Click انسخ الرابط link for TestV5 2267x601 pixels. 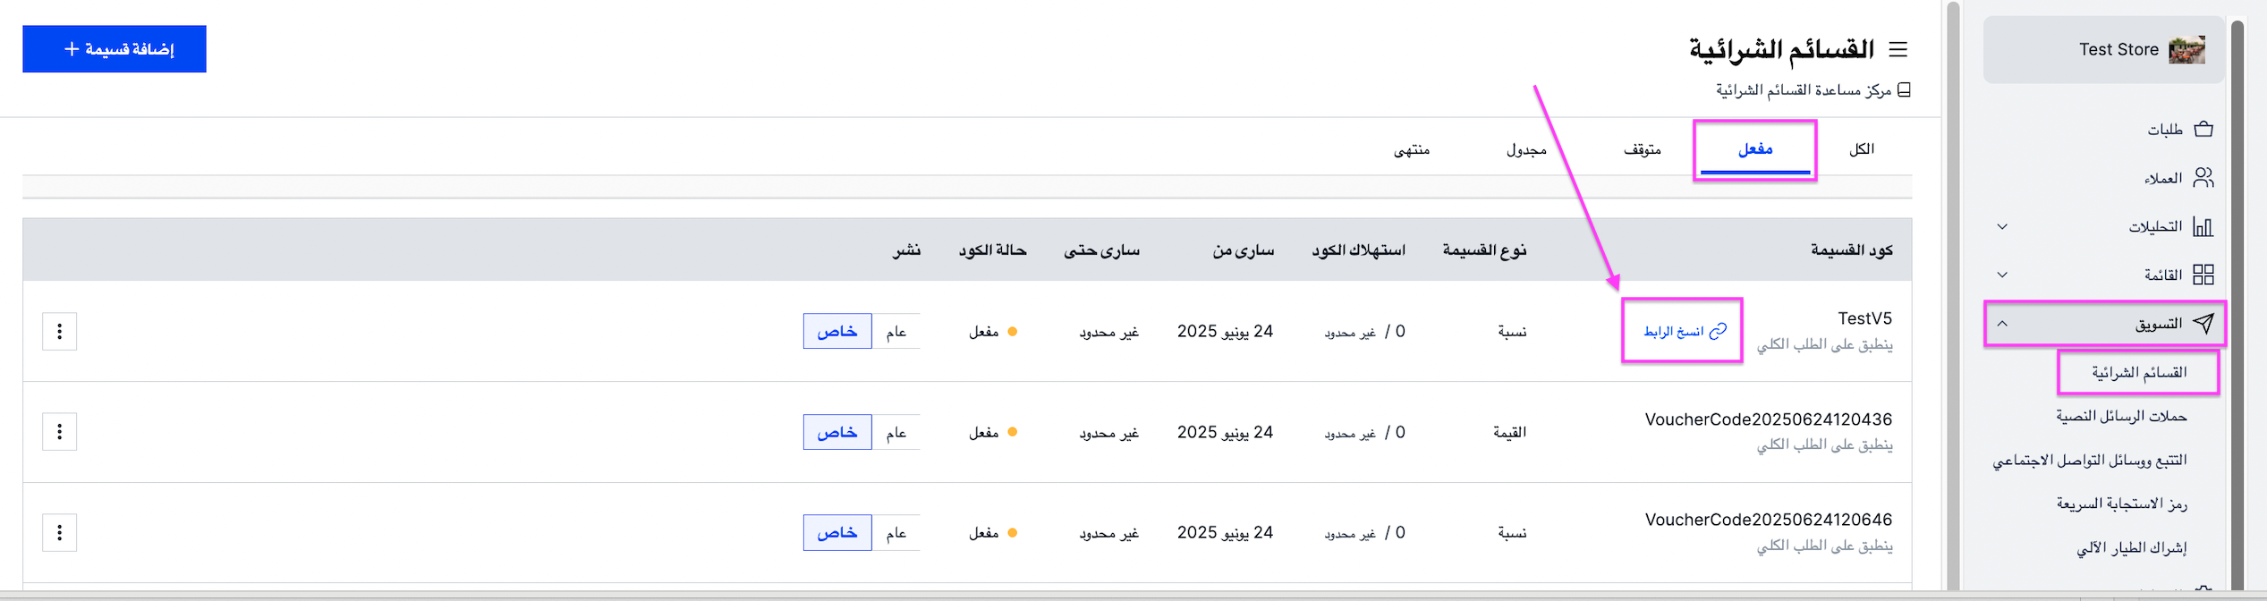coord(1685,332)
